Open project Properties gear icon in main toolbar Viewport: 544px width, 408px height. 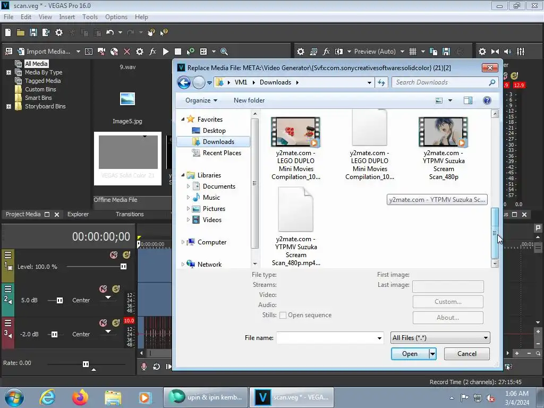pos(59,32)
